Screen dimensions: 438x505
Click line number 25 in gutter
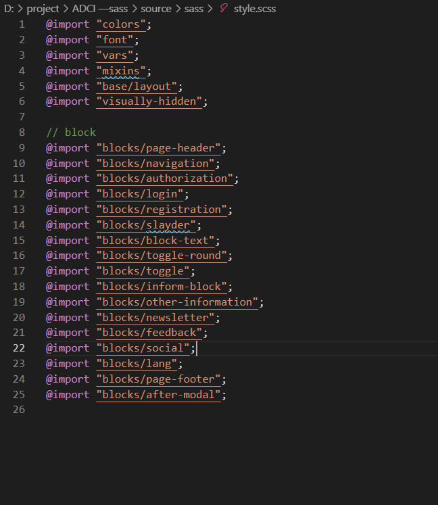pos(19,395)
